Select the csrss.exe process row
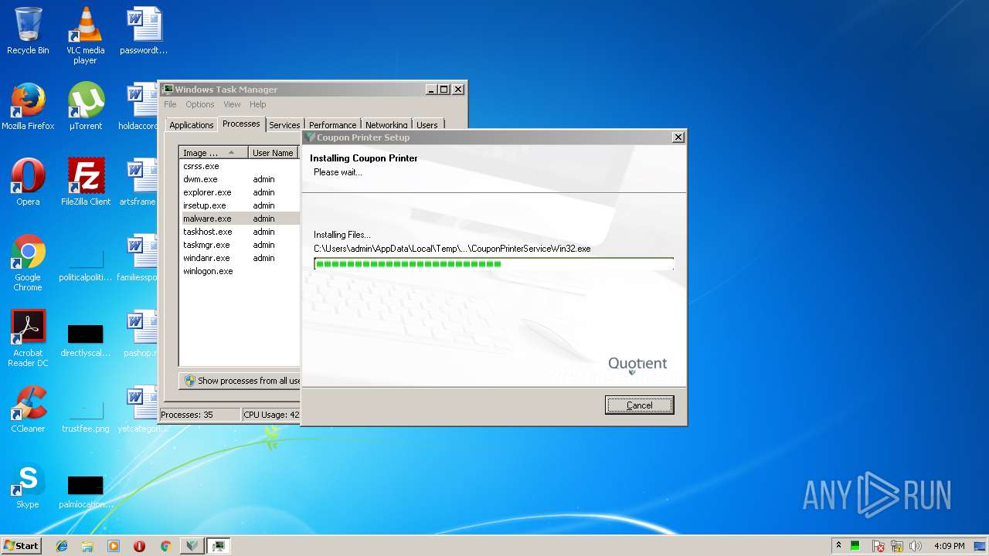989x556 pixels. tap(240, 166)
